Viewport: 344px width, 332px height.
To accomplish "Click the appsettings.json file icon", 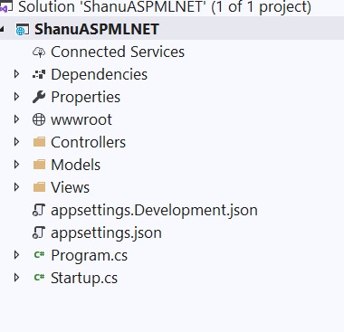I will (x=39, y=232).
